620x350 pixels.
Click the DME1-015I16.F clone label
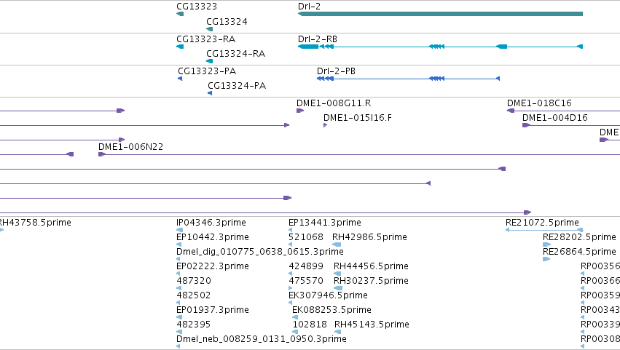click(x=358, y=118)
